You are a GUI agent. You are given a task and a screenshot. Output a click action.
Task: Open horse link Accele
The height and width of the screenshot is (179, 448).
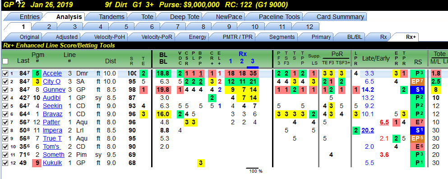tap(52, 74)
